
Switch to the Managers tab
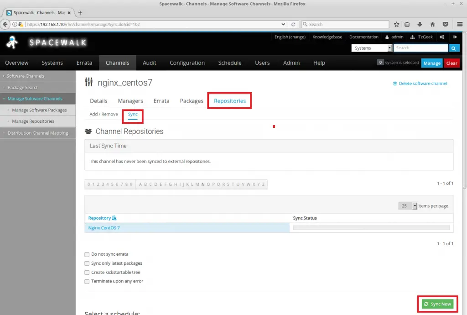130,101
